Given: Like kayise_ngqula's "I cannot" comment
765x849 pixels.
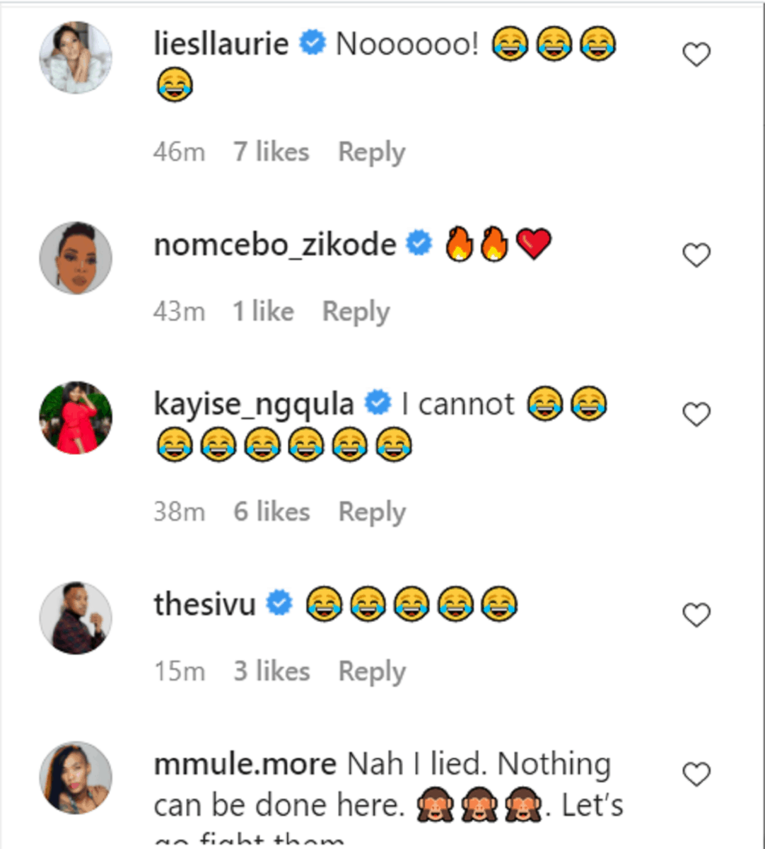Looking at the screenshot, I should [696, 415].
